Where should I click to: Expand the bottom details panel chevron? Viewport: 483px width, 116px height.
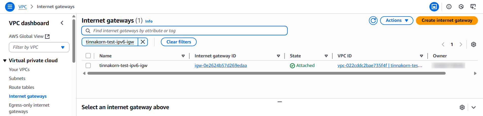click(473, 107)
